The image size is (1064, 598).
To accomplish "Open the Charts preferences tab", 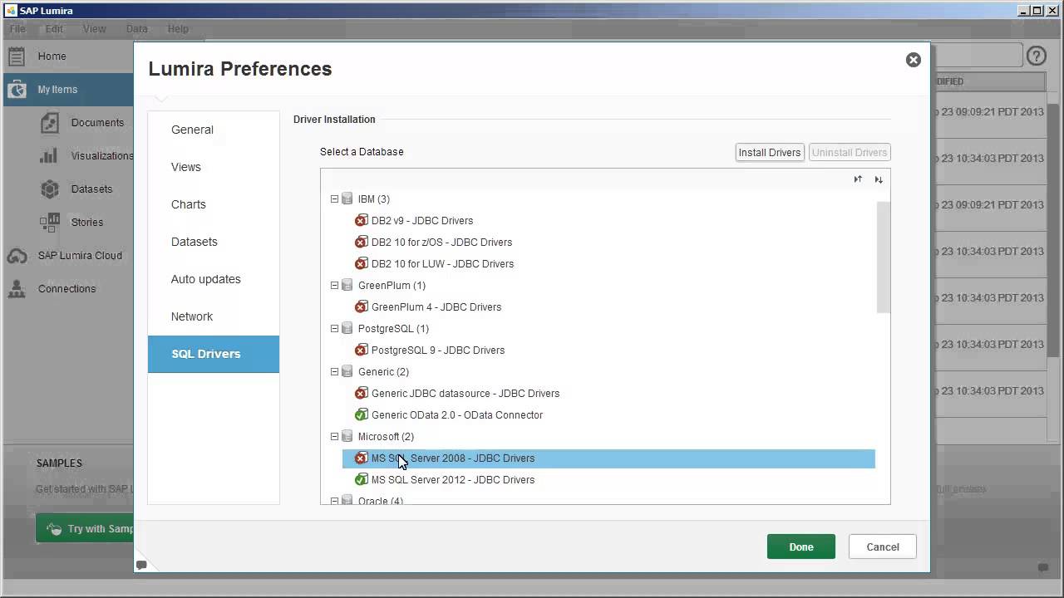I will pyautogui.click(x=214, y=204).
